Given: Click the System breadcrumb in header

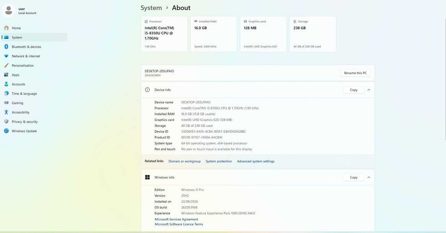Looking at the screenshot, I should pyautogui.click(x=151, y=8).
